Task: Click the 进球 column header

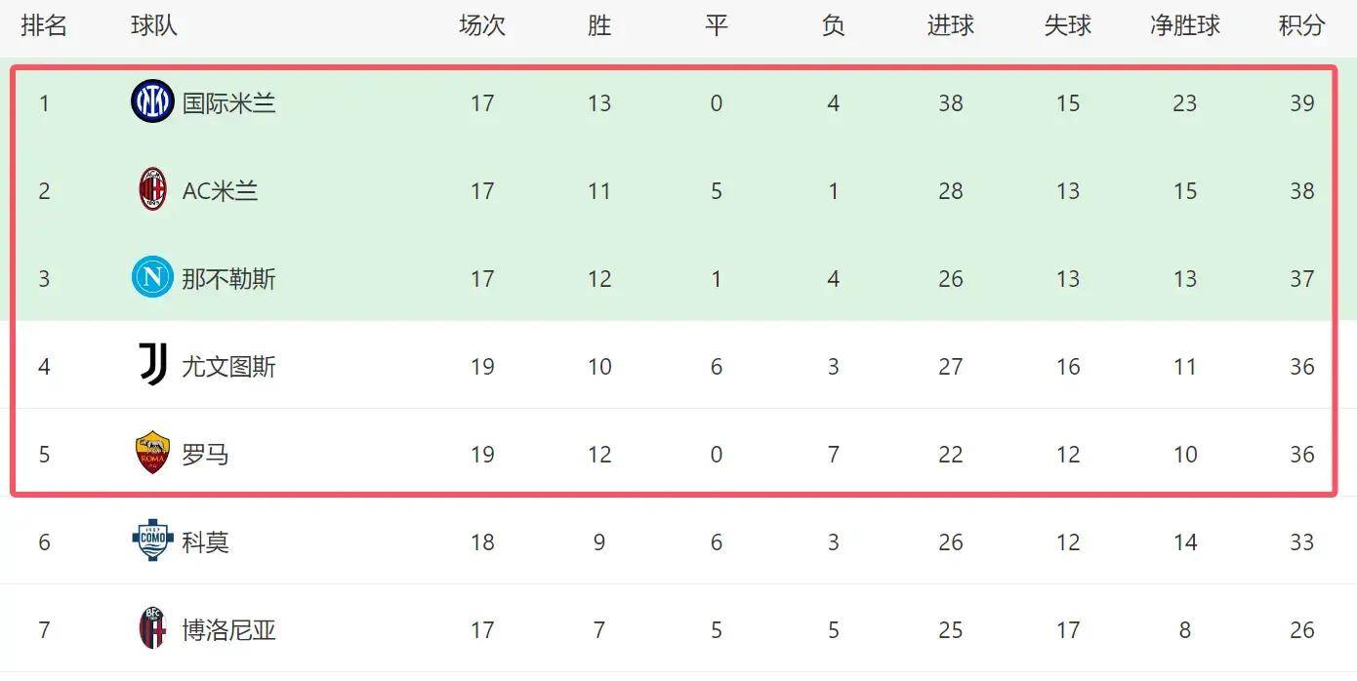Action: click(950, 25)
